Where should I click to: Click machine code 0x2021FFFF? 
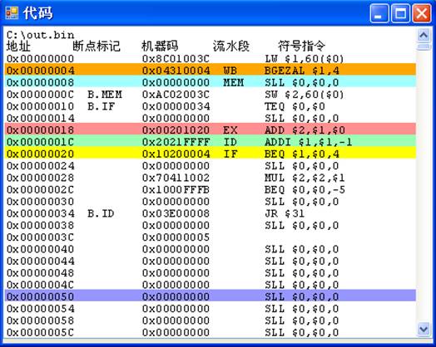pos(176,142)
